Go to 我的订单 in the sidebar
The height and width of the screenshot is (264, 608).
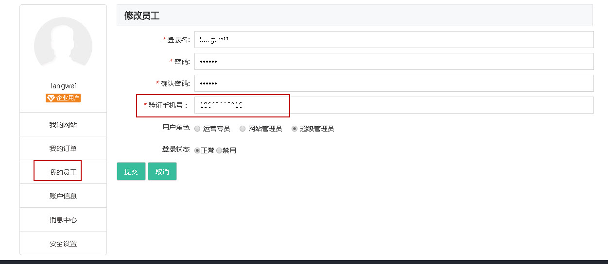(x=63, y=148)
